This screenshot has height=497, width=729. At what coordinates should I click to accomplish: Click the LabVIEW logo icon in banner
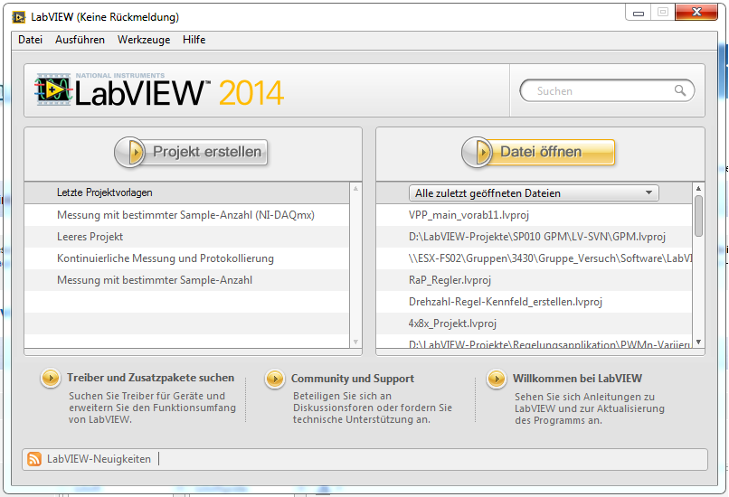53,89
